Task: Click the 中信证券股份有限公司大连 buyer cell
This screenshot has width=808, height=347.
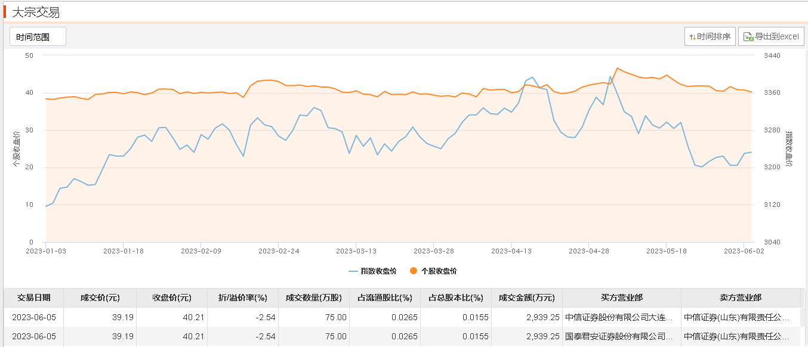Action: pos(621,317)
